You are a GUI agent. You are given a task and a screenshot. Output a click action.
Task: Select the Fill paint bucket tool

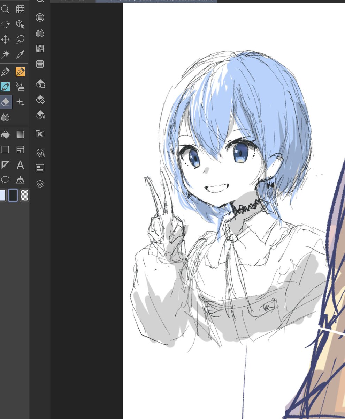coord(5,134)
